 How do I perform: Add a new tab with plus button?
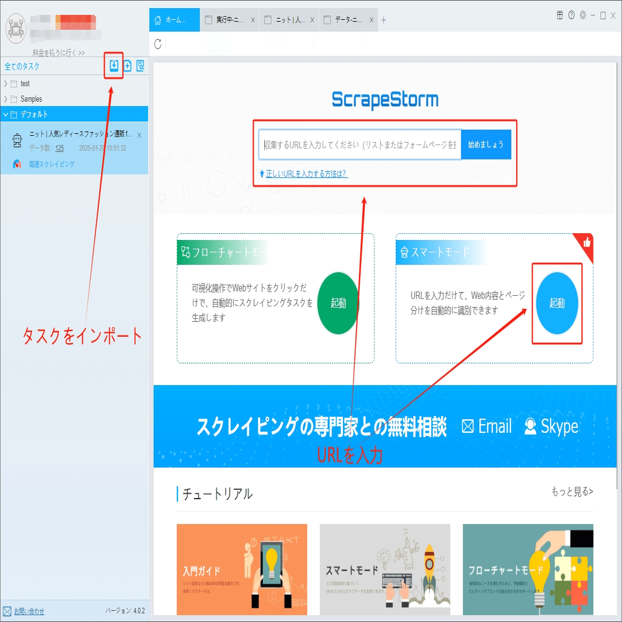[x=383, y=20]
